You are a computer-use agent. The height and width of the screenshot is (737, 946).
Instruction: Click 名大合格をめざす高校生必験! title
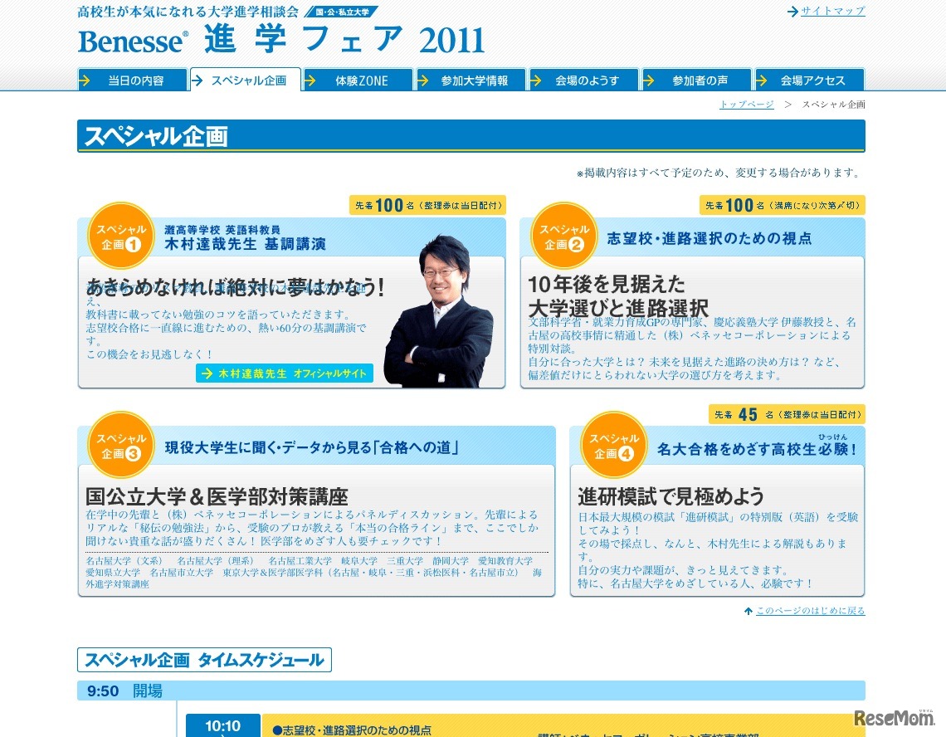tap(757, 449)
